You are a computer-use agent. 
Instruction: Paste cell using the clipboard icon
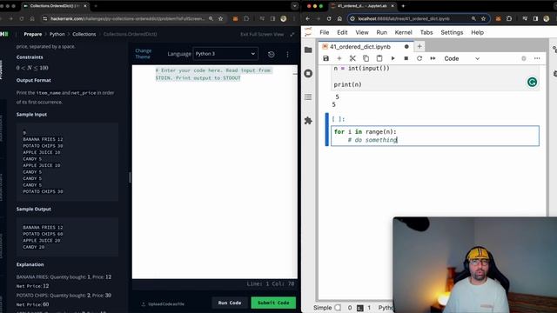coord(379,58)
